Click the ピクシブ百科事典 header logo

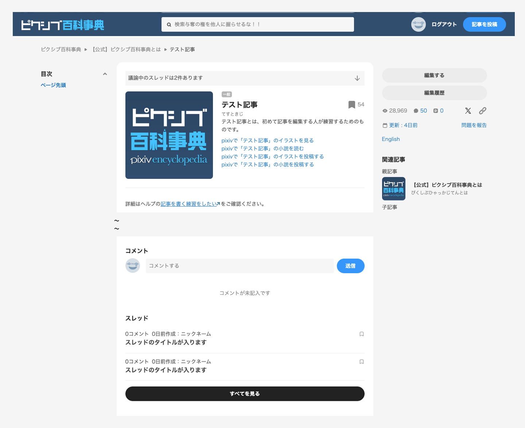coord(63,25)
